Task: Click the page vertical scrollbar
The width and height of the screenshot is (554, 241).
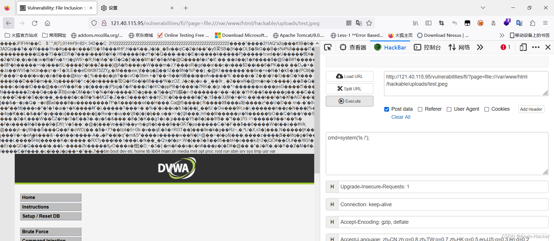Action: click(317, 109)
